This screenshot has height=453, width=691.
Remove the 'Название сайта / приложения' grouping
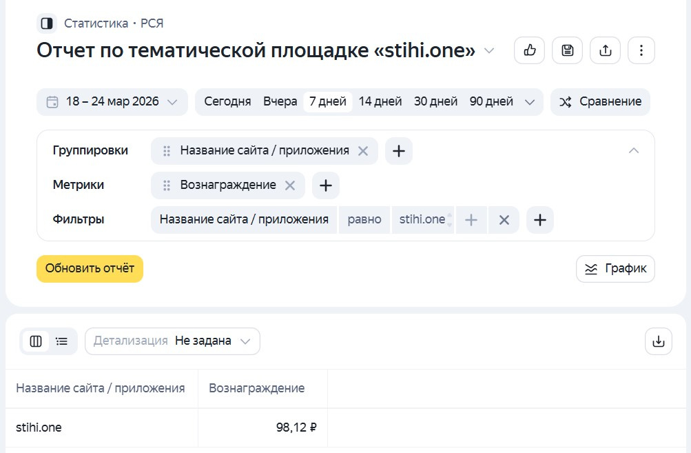363,151
